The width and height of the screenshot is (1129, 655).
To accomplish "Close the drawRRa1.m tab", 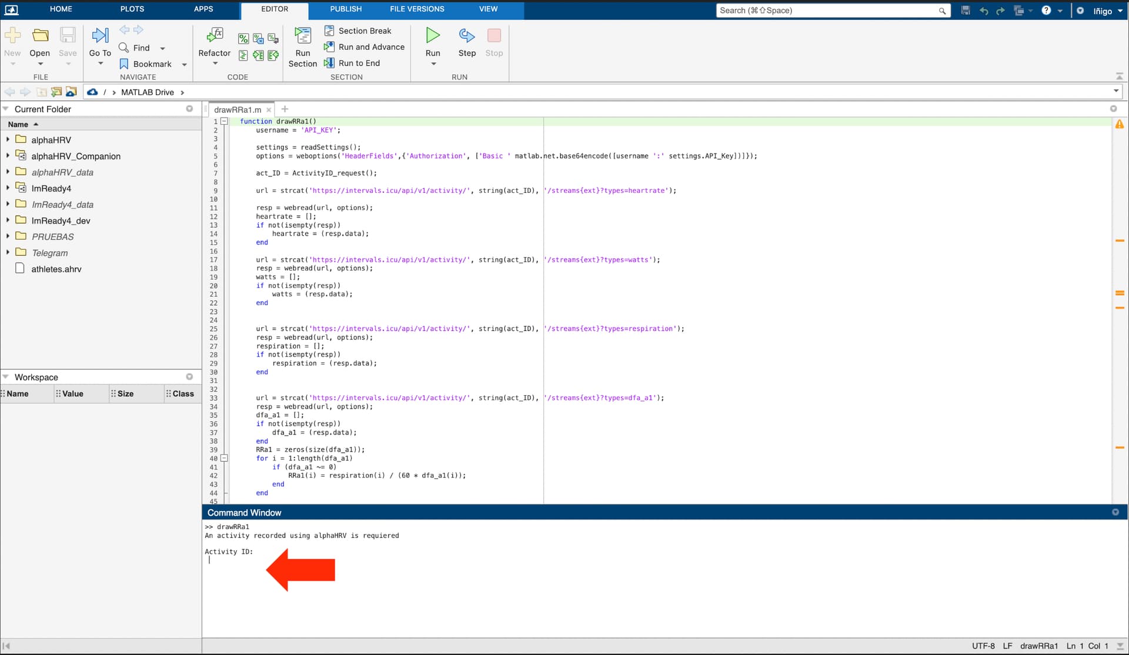I will [269, 110].
